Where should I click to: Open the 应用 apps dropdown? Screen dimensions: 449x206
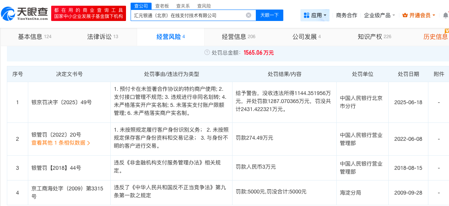click(315, 15)
